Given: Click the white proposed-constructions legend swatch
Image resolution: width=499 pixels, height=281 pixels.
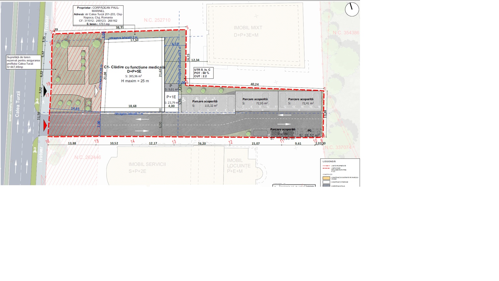Looking at the screenshot, I should coord(326,182).
